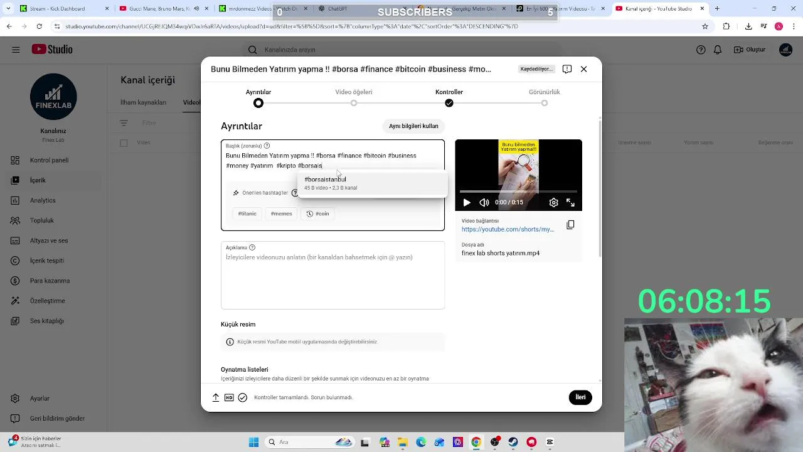Open a new browser tab
The image size is (803, 452).
click(x=717, y=9)
